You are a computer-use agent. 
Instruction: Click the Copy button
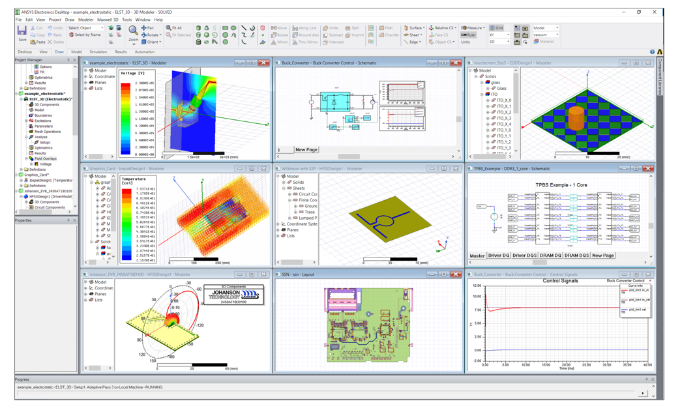pyautogui.click(x=38, y=35)
